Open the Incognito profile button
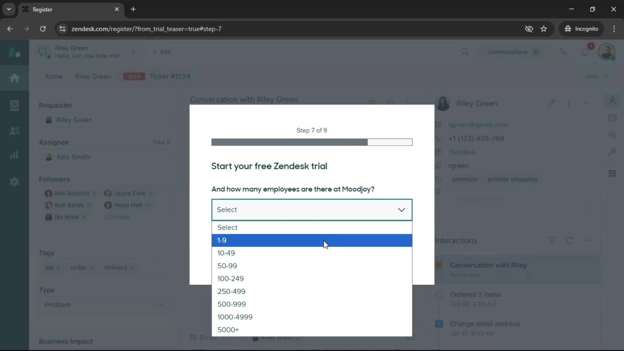The width and height of the screenshot is (624, 351). pos(581,29)
